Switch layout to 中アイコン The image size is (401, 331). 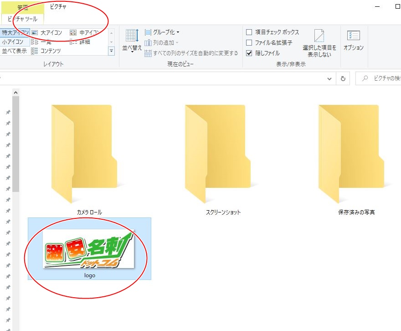point(85,32)
